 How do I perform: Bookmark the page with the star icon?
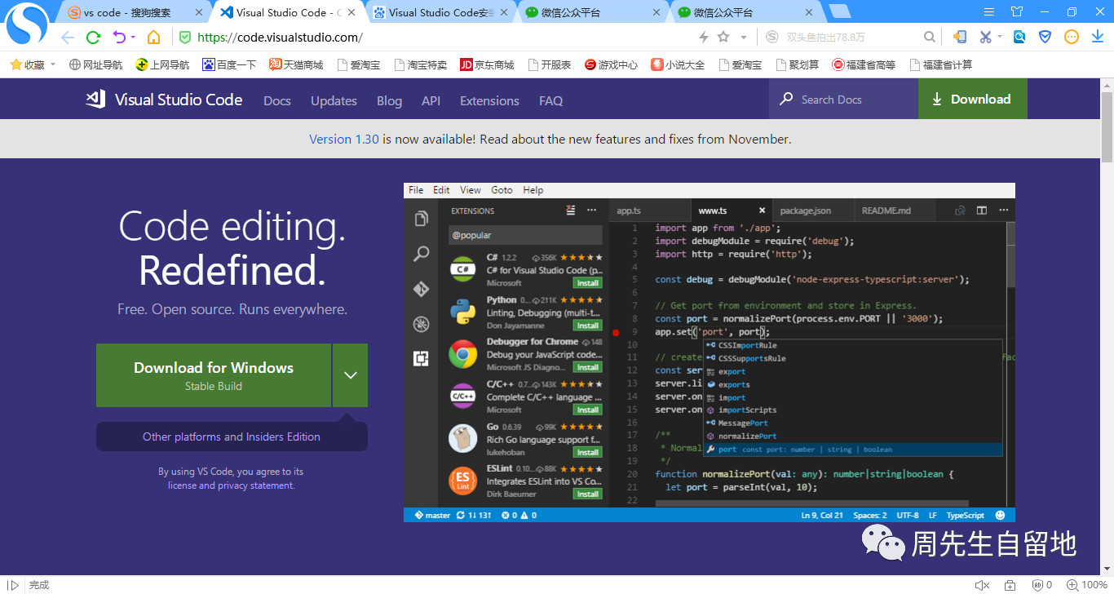click(723, 38)
